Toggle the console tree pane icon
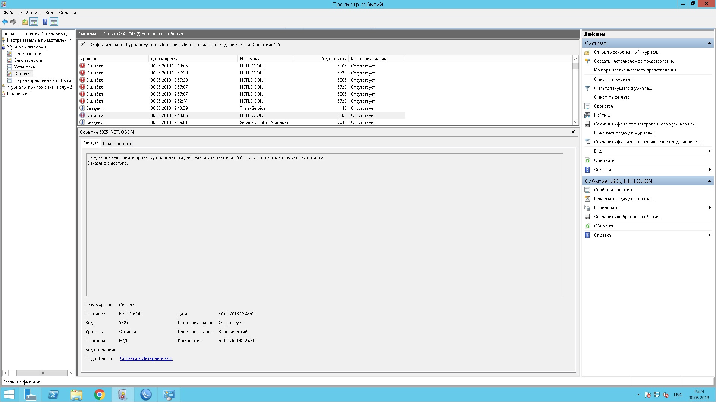The image size is (716, 402). coord(34,22)
